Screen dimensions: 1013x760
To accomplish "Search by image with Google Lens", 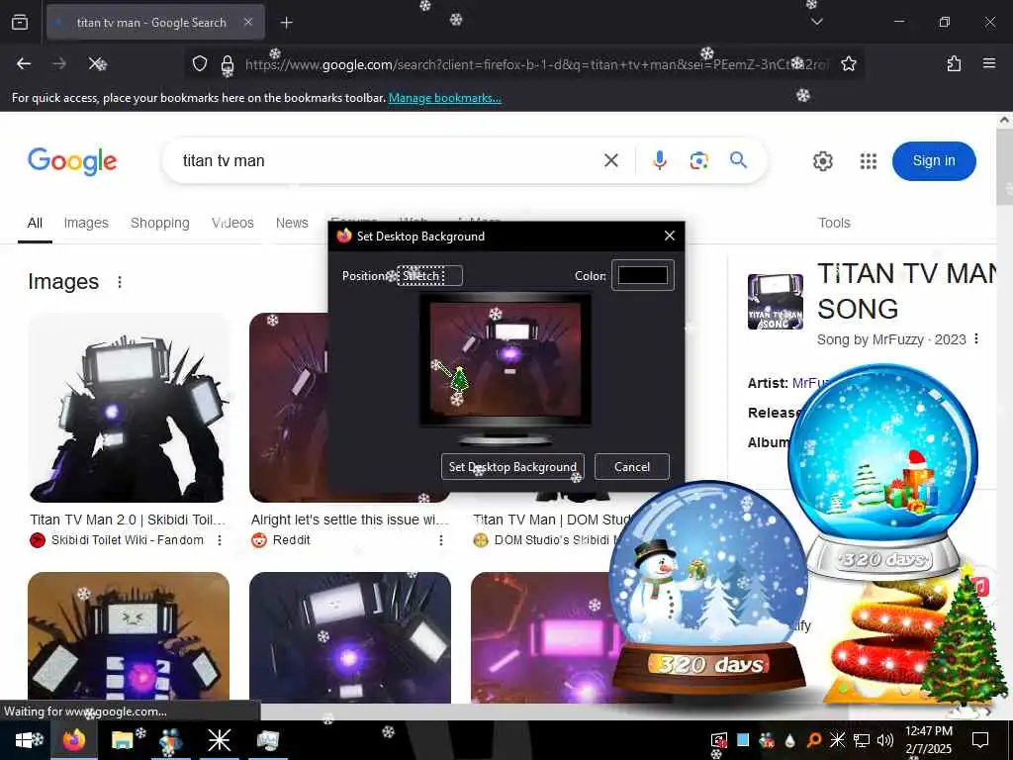I will 698,160.
